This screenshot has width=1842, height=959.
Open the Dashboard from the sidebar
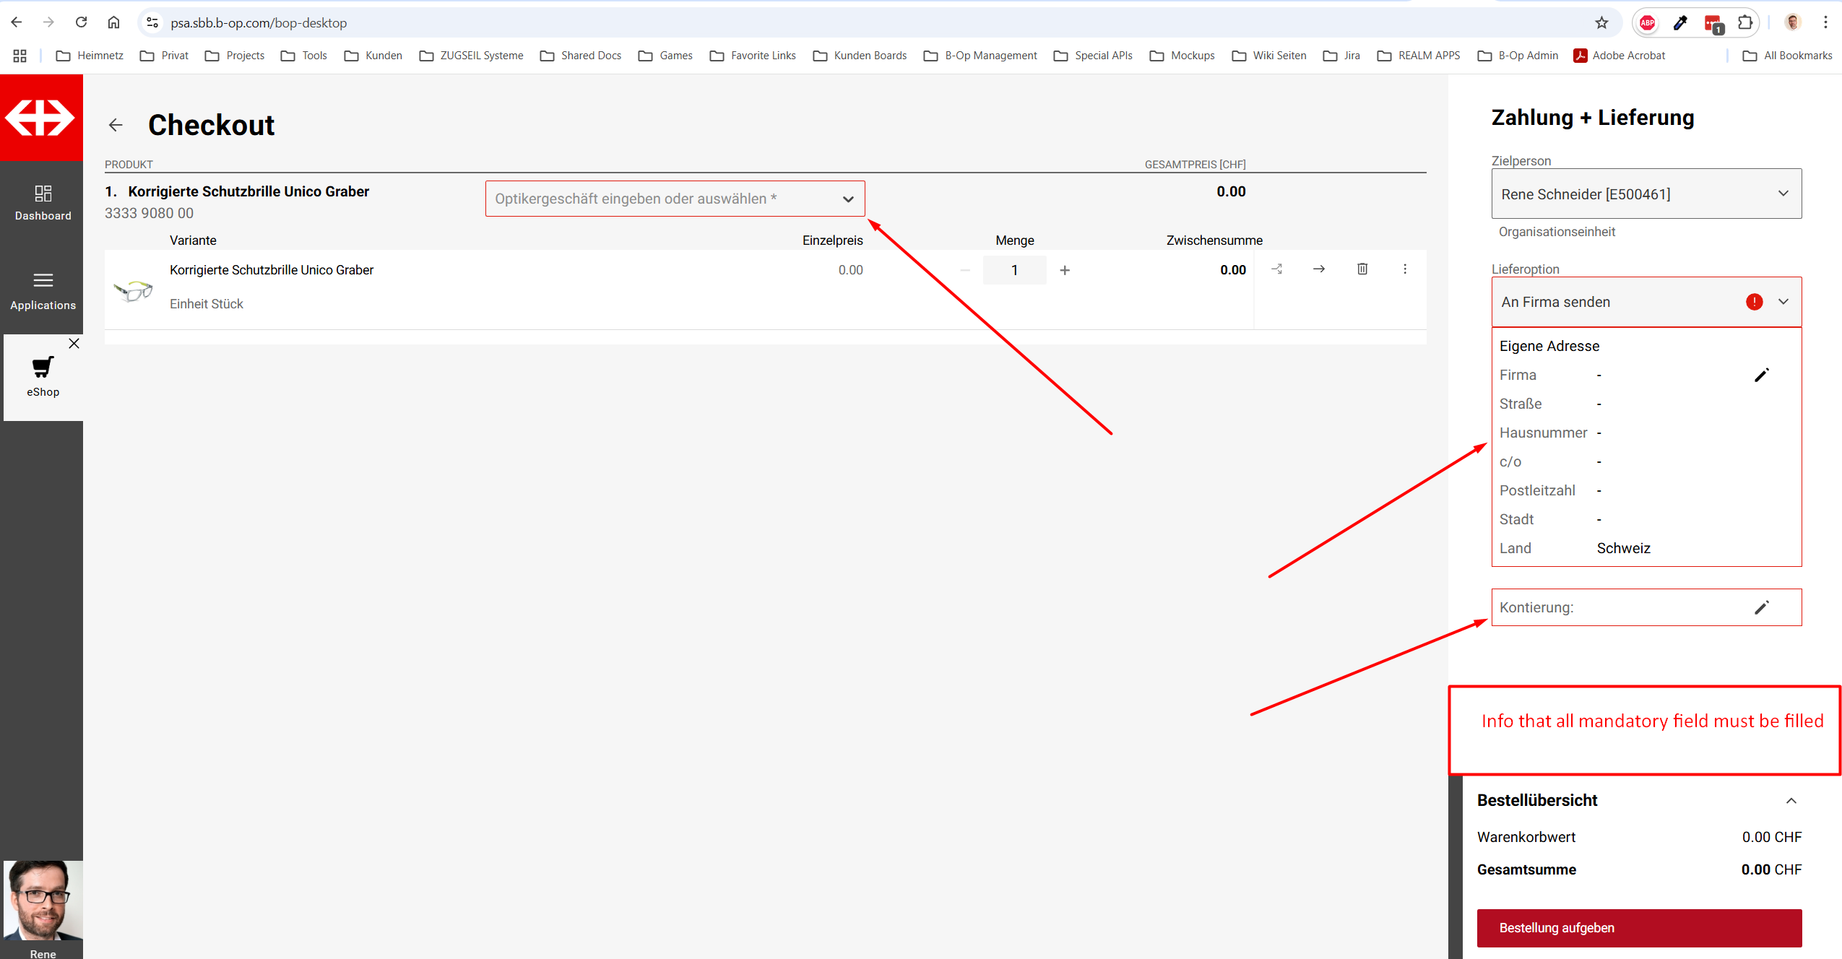coord(43,203)
